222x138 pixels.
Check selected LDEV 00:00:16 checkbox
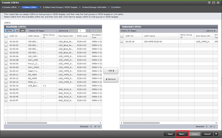tap(122, 41)
